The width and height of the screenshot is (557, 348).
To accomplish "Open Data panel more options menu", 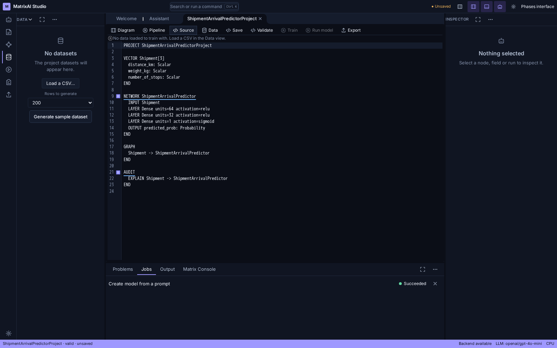I will [x=55, y=19].
